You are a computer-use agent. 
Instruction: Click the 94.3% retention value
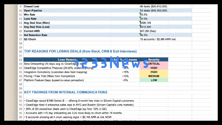pyautogui.click(x=154, y=35)
